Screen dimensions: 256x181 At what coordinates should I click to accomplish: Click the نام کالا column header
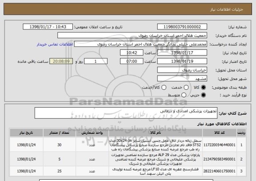click(x=156, y=133)
